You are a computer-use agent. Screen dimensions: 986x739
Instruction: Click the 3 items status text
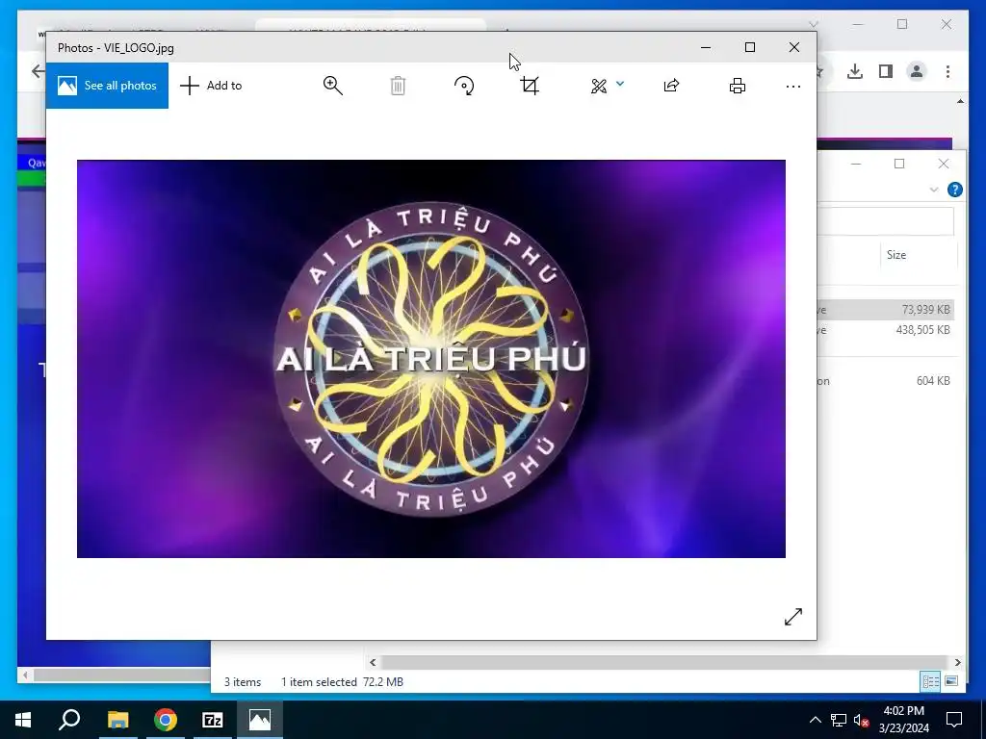click(243, 682)
